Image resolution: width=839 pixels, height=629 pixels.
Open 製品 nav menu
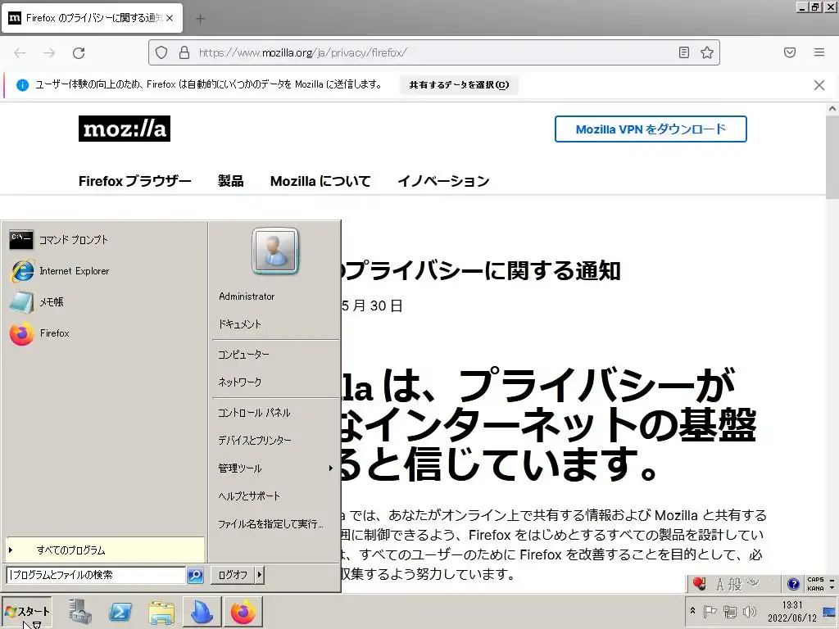click(x=230, y=181)
